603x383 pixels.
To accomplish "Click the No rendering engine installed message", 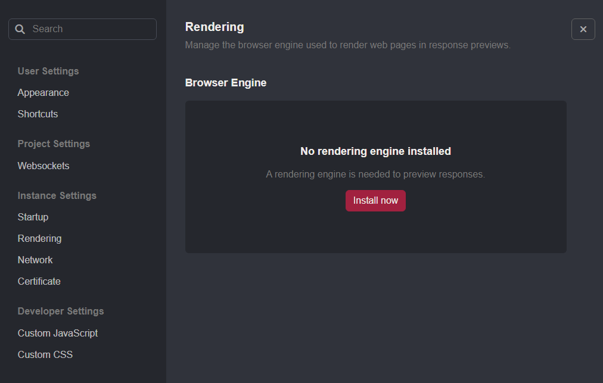I will pyautogui.click(x=375, y=151).
